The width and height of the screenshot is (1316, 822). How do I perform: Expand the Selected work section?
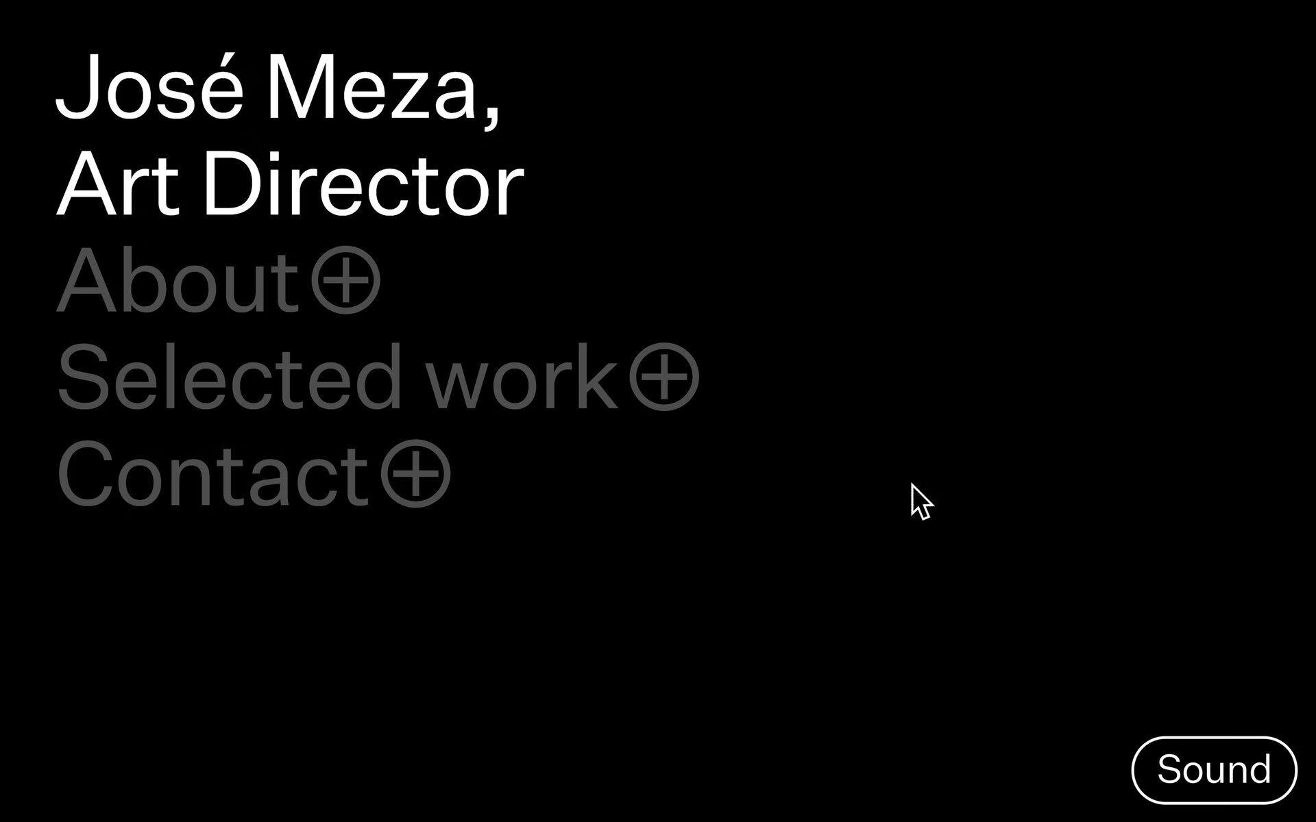click(x=337, y=377)
